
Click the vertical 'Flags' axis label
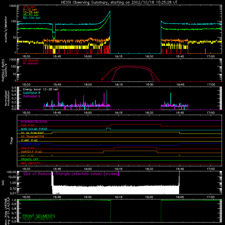coord(12,140)
